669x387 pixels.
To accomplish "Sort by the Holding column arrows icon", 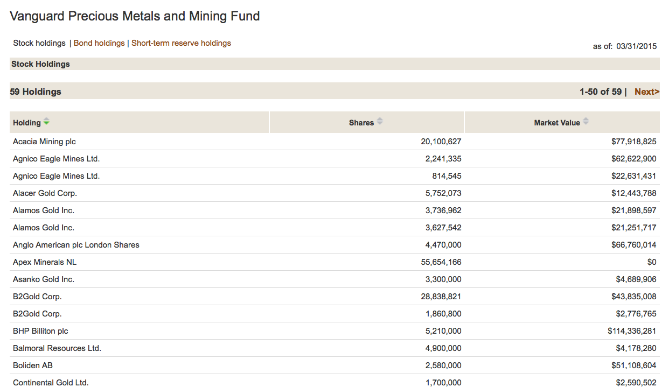I will coord(46,122).
